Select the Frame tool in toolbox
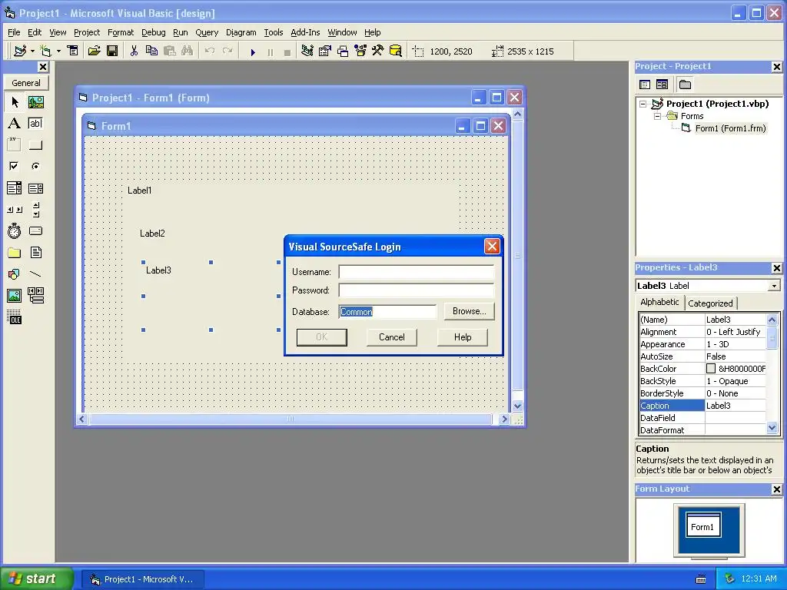Screen dimensions: 787x590 [15, 145]
